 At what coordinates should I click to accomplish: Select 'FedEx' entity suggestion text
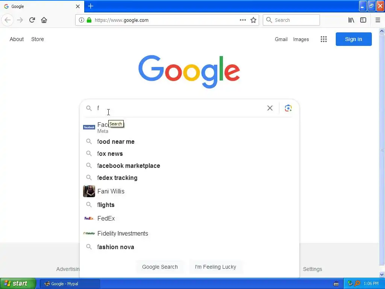[106, 219]
